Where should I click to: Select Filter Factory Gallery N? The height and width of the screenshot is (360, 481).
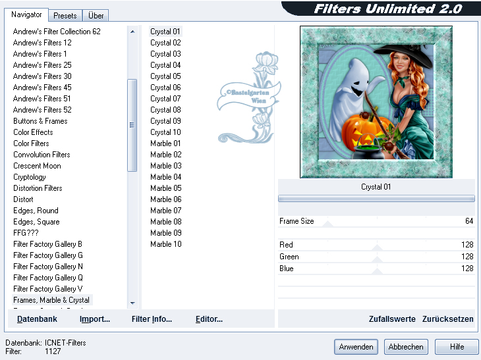pyautogui.click(x=48, y=267)
